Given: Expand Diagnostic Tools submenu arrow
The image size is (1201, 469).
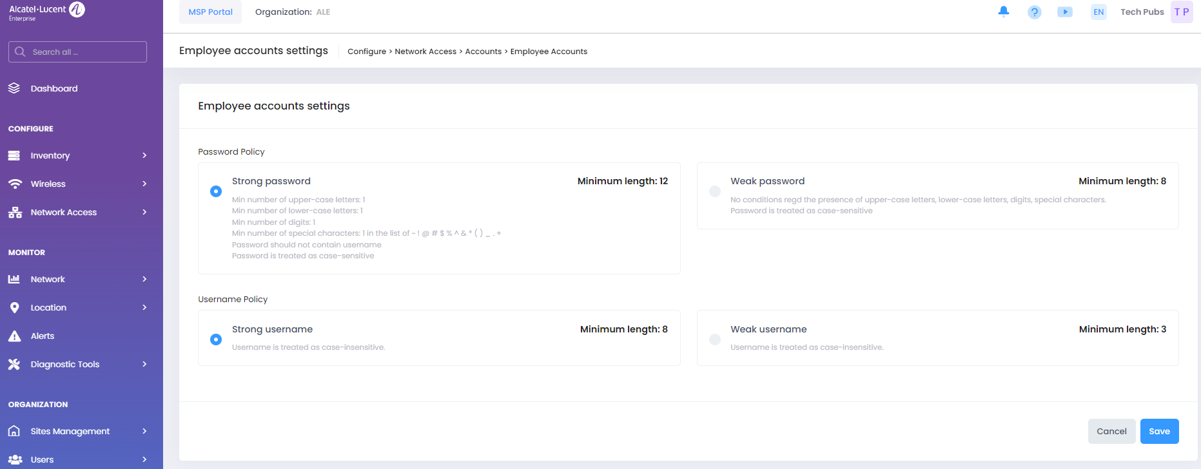Looking at the screenshot, I should (x=144, y=364).
